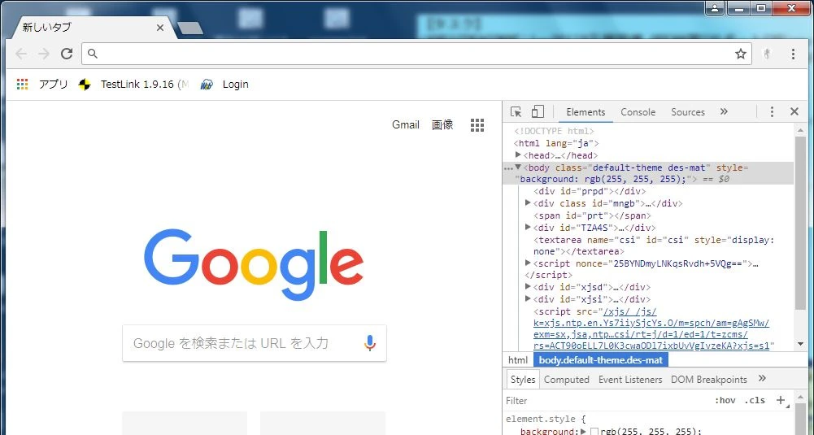Select body.default-theme.des-mat breadcrumb
Viewport: 814px width, 435px height.
601,359
